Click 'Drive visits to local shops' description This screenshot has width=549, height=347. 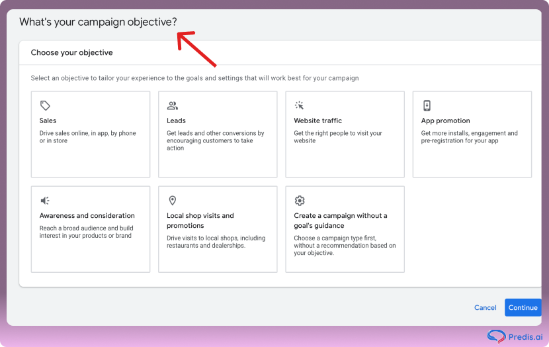tap(216, 242)
